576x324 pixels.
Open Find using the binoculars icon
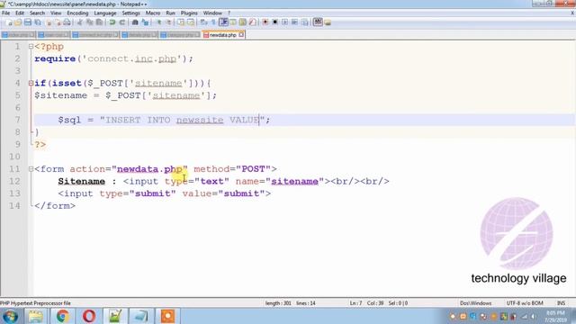pyautogui.click(x=135, y=22)
